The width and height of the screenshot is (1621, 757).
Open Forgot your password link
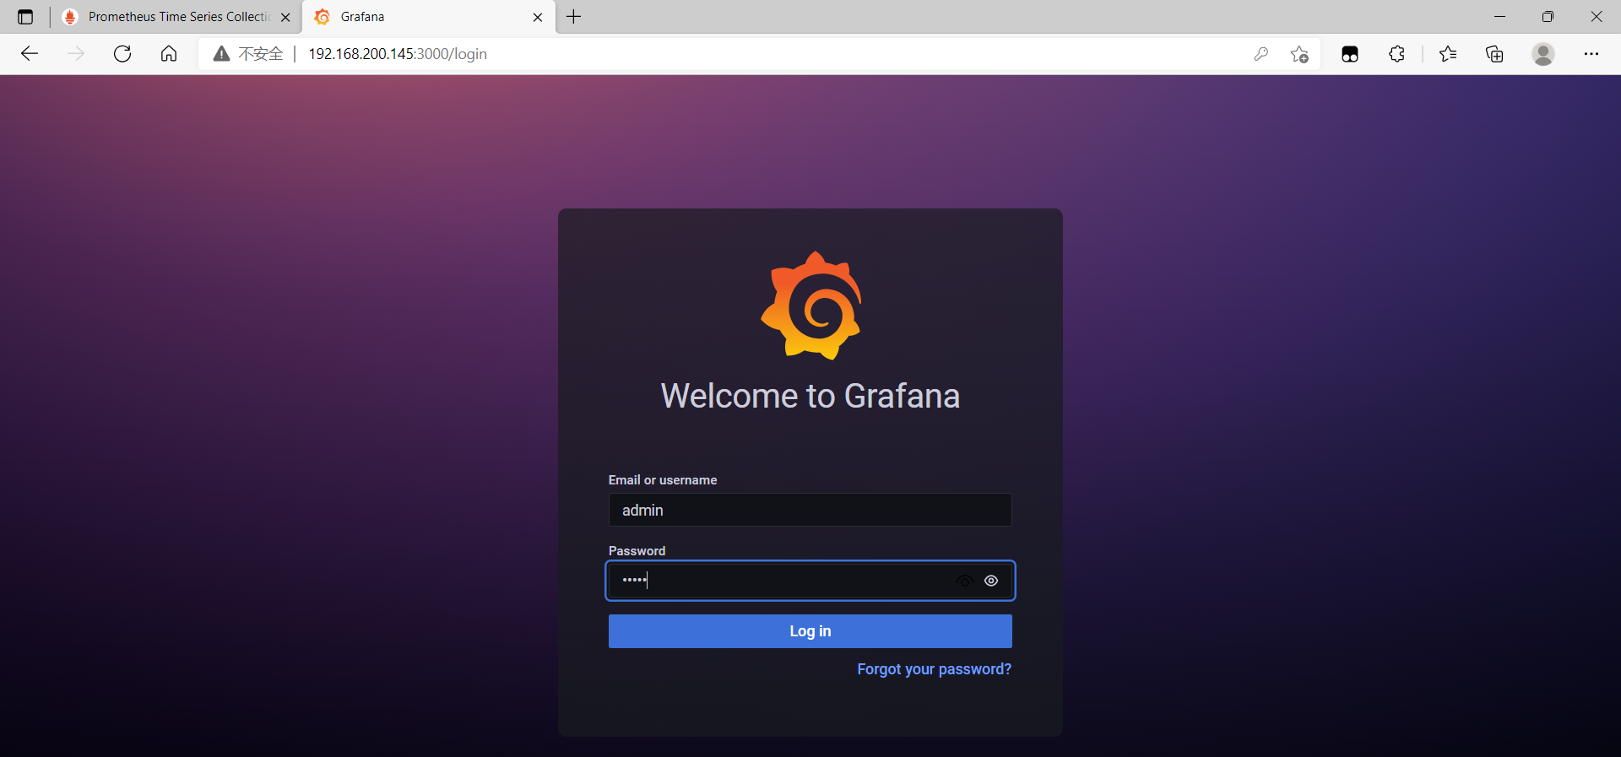(x=934, y=669)
